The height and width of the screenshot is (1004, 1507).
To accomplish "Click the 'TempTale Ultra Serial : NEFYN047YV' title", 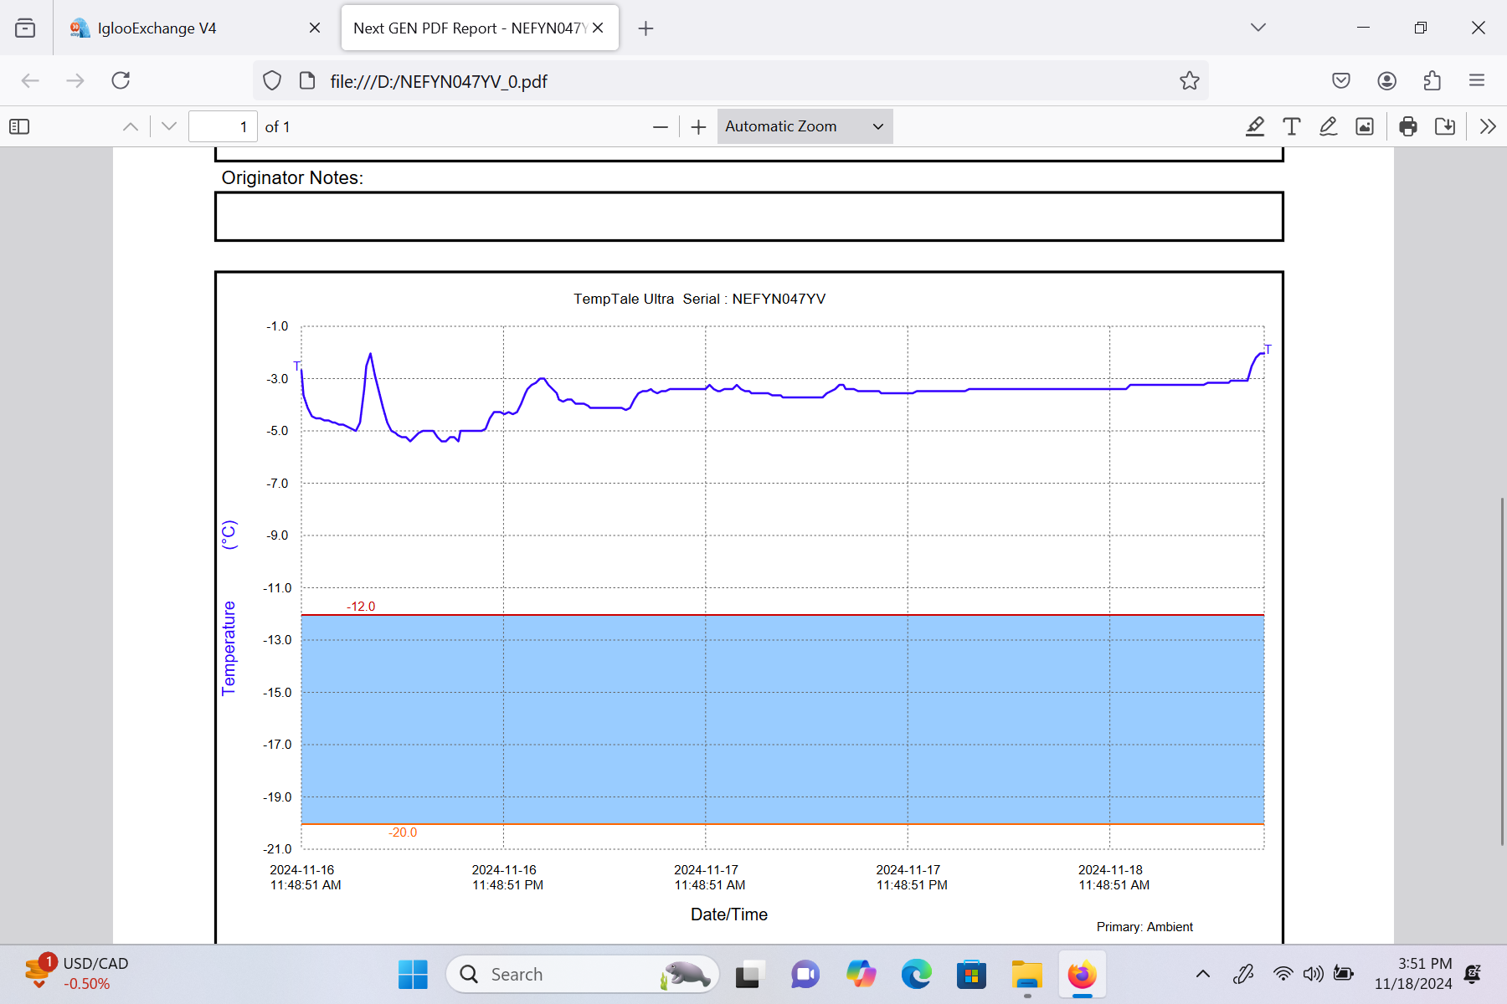I will (699, 299).
